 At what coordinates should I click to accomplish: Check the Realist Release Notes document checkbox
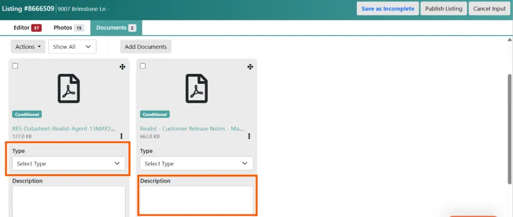point(142,66)
